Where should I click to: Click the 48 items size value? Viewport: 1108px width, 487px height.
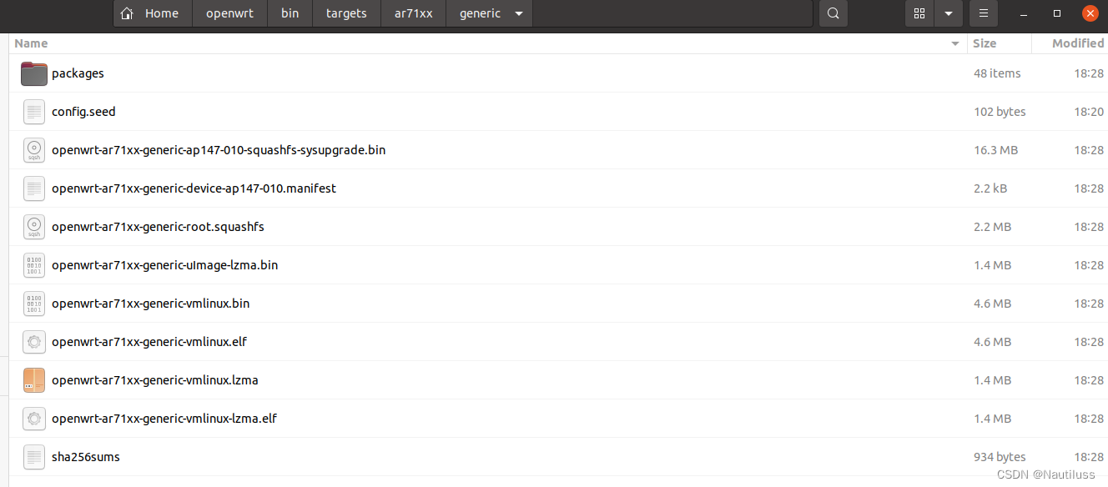(997, 73)
